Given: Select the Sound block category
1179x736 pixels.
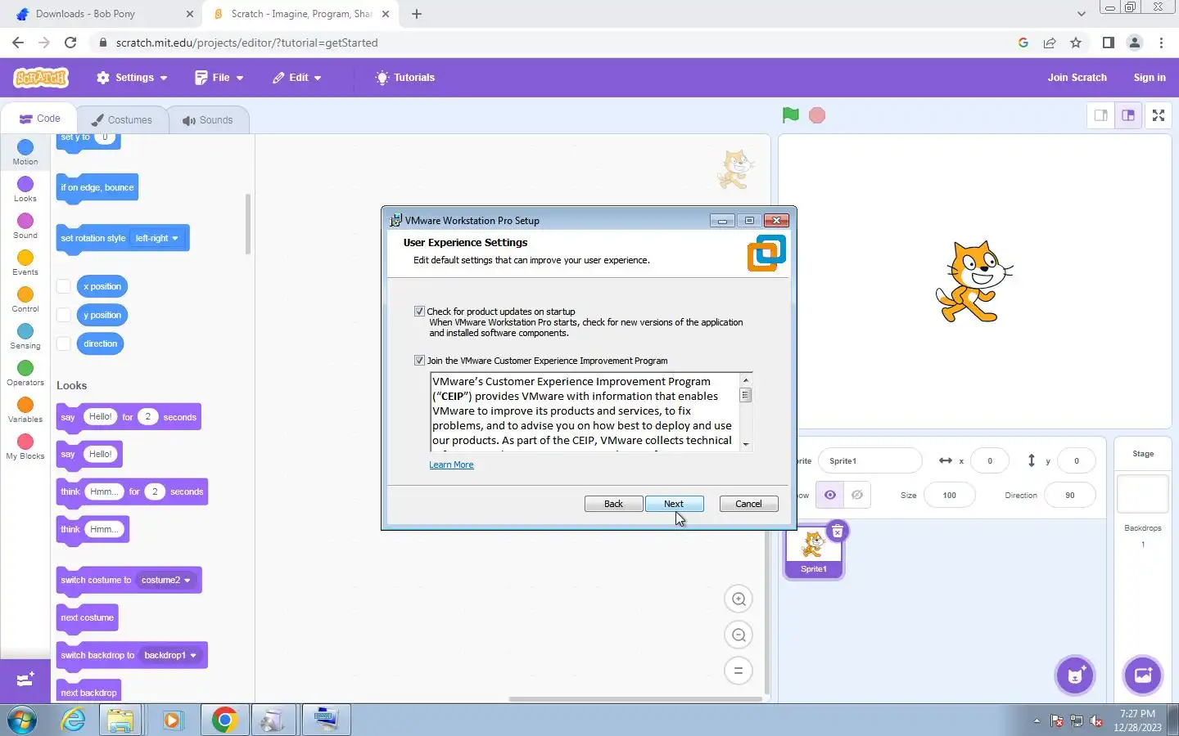Looking at the screenshot, I should [x=25, y=226].
